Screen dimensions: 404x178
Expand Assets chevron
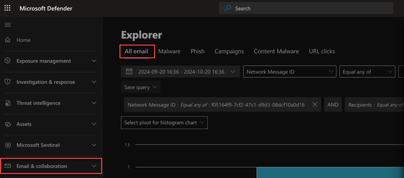coord(94,124)
